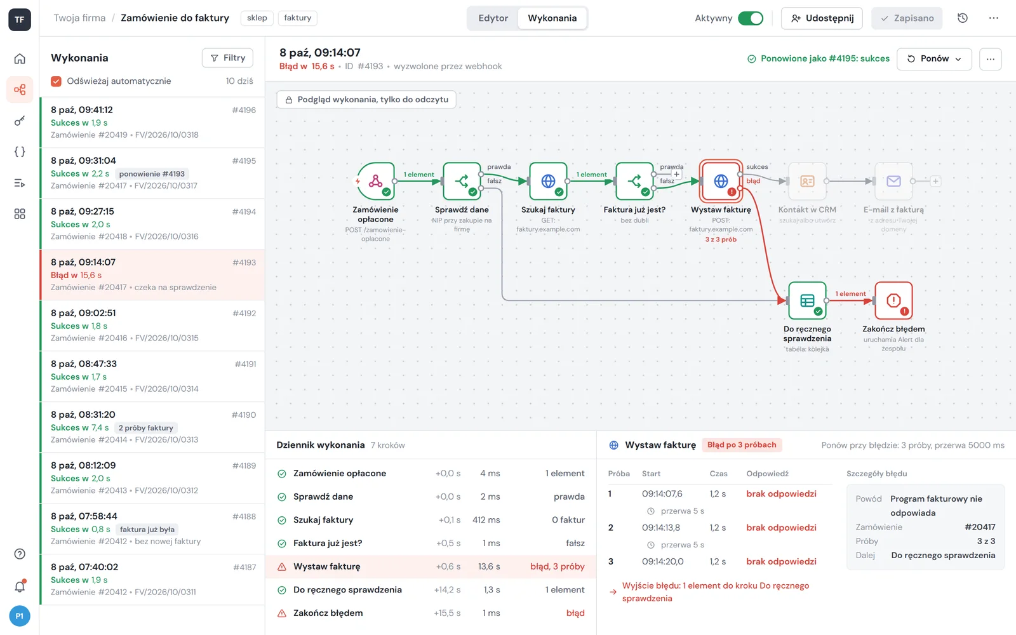
Task: Click the Udostępnij button
Action: click(x=822, y=18)
